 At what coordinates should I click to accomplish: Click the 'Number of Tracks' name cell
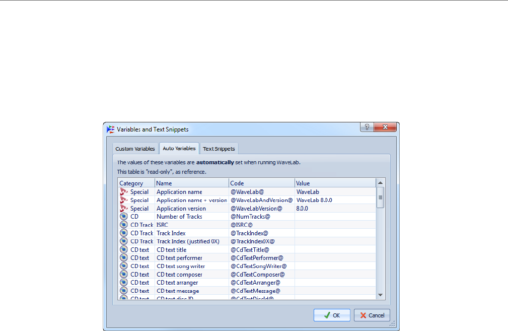coord(192,217)
